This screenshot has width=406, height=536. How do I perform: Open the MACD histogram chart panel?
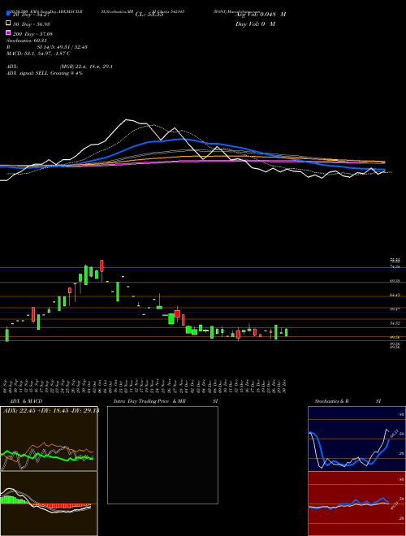pyautogui.click(x=49, y=504)
